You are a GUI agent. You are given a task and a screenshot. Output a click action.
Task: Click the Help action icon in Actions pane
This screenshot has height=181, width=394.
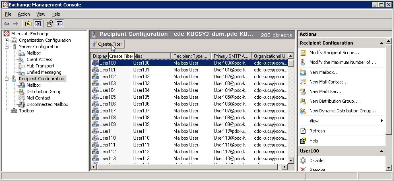pyautogui.click(x=303, y=141)
